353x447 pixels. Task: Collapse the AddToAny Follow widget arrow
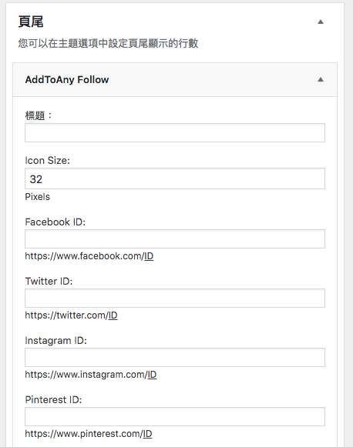pyautogui.click(x=321, y=79)
